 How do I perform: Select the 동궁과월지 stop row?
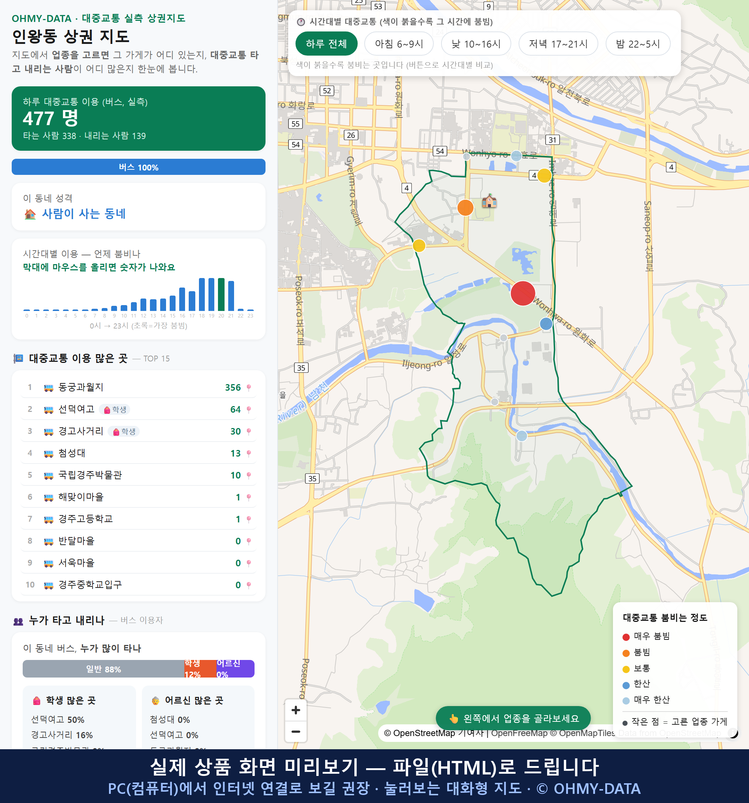click(139, 387)
